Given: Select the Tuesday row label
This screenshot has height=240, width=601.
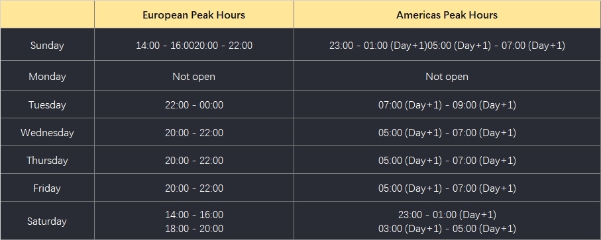Looking at the screenshot, I should click(47, 104).
